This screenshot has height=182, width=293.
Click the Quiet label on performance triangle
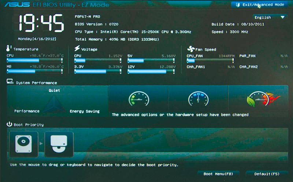pyautogui.click(x=54, y=90)
